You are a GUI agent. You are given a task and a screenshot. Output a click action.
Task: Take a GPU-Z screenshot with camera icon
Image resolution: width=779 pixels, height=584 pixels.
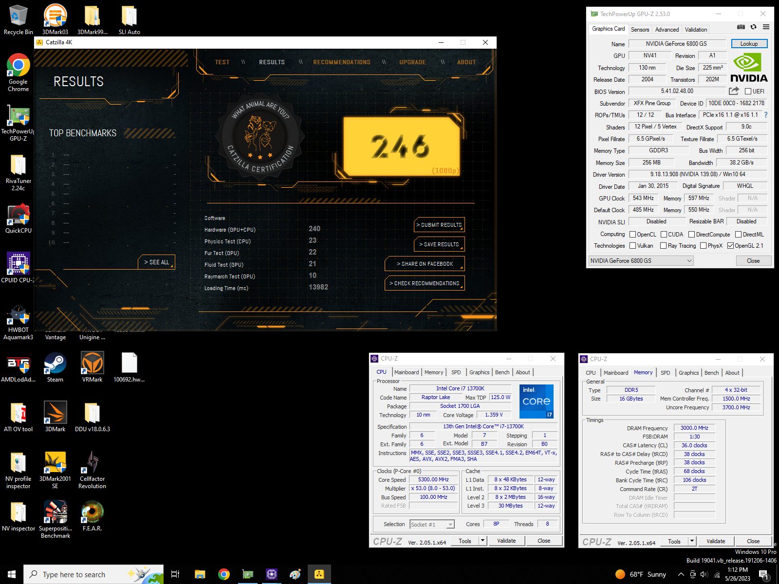tap(741, 27)
